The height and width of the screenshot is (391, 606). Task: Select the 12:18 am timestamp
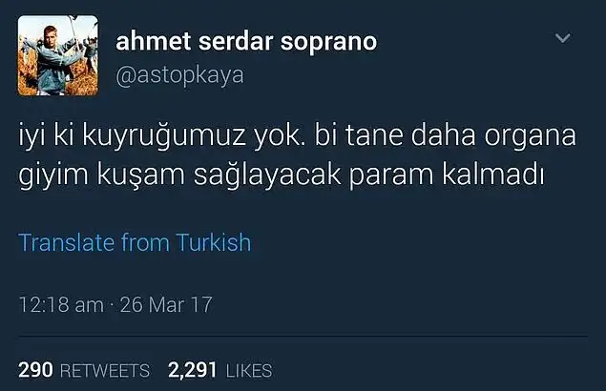pyautogui.click(x=61, y=304)
